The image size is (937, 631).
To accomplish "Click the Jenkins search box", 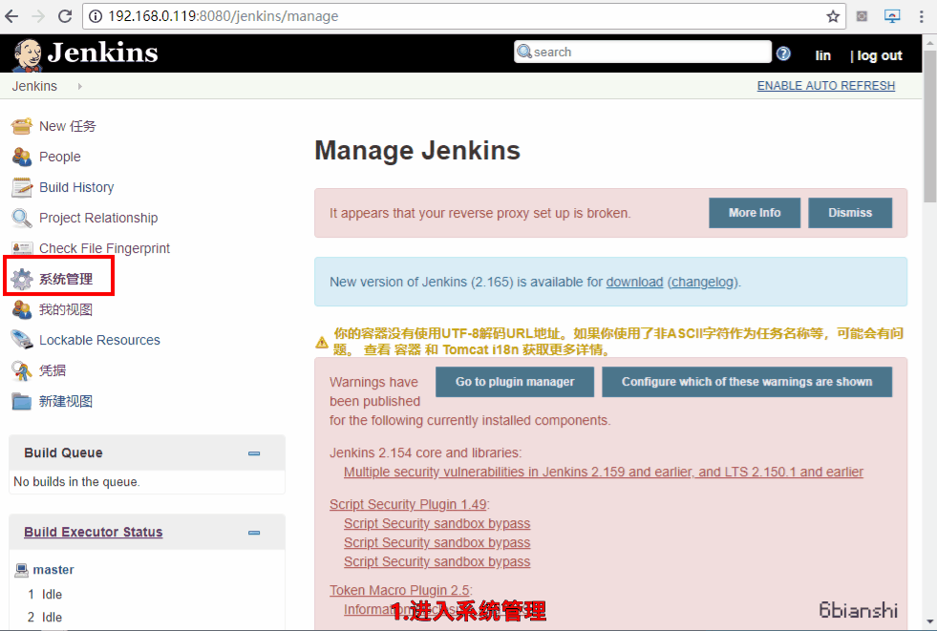I will pyautogui.click(x=643, y=52).
